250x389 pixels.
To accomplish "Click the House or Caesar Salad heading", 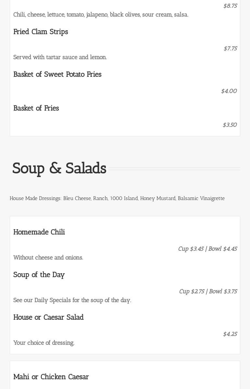I will [x=48, y=317].
